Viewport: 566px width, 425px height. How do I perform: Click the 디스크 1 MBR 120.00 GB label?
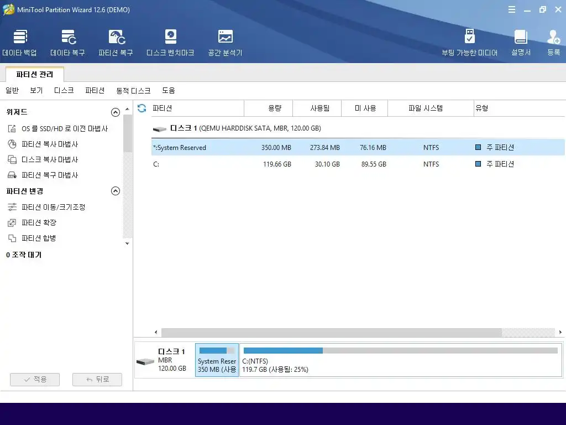pos(172,360)
